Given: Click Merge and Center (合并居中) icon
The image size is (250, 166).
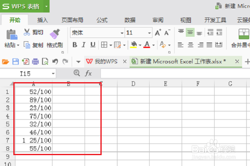Looking at the screenshot, I should coord(244,34).
